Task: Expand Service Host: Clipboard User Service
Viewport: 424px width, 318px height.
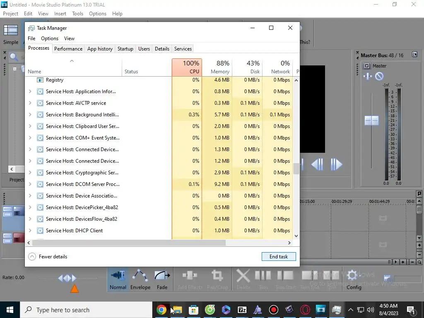Action: click(30, 126)
